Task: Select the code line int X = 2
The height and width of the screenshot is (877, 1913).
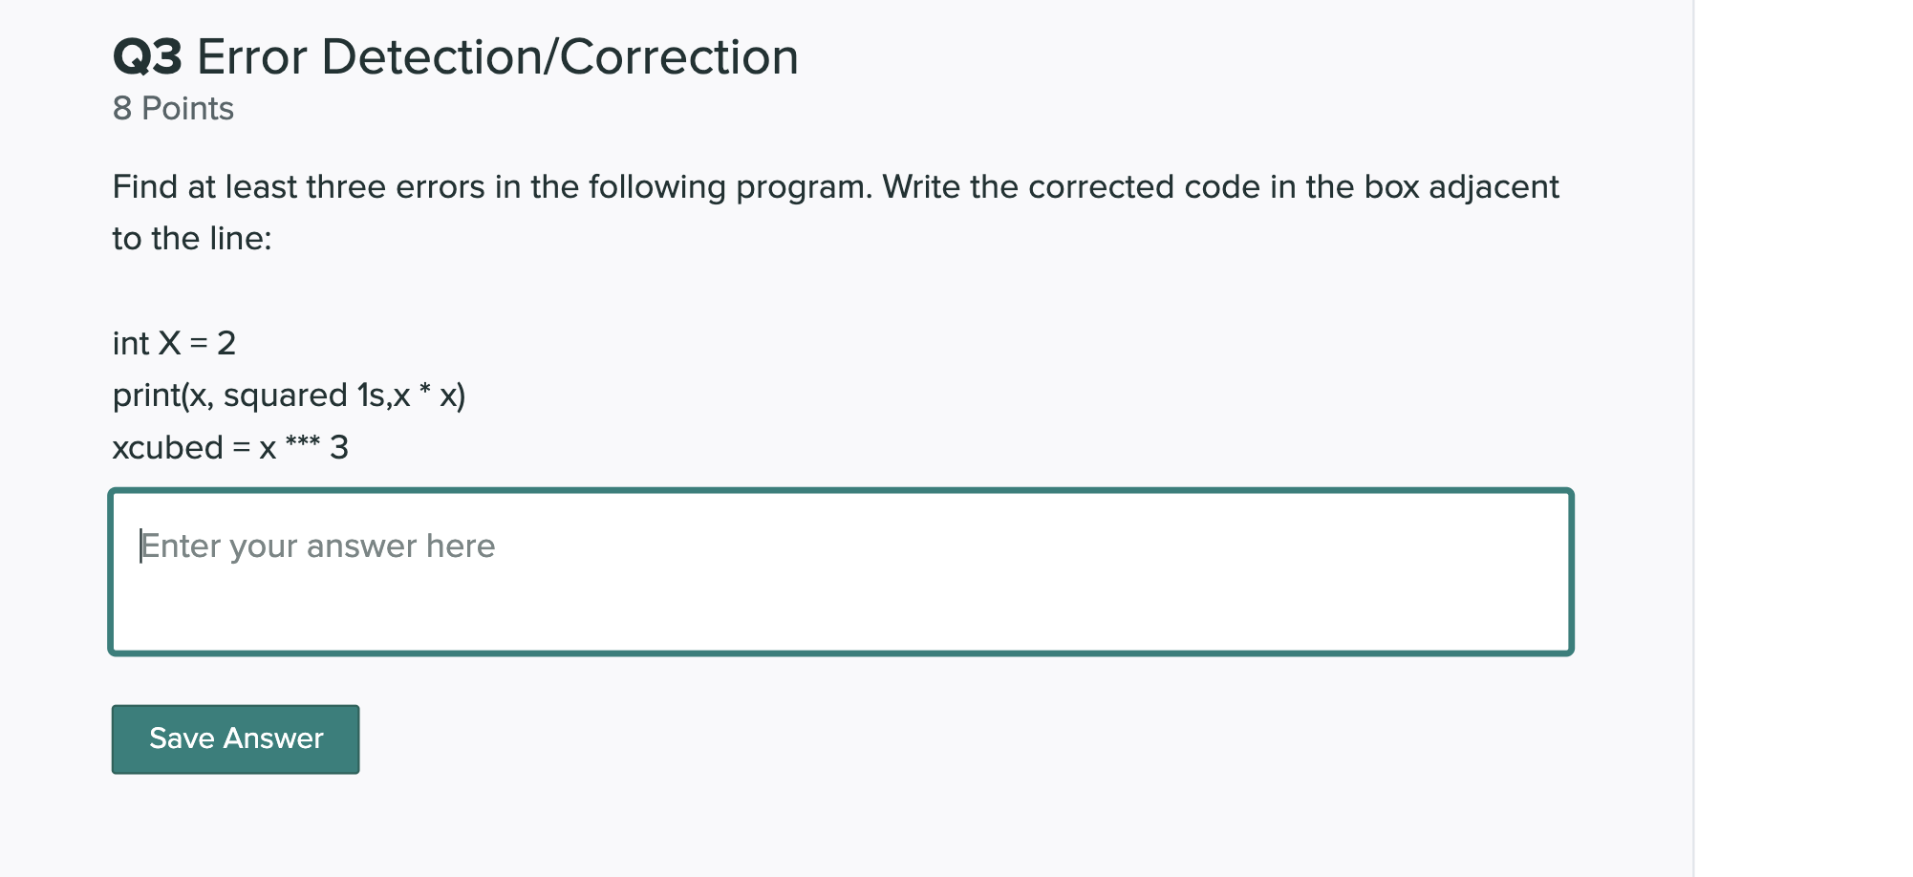Action: (173, 343)
